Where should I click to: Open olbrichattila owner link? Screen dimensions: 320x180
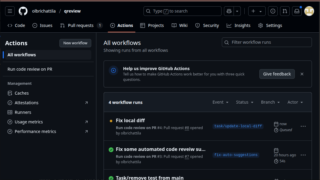[44, 11]
